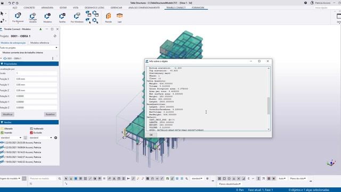The width and height of the screenshot is (341, 192).
Task: Open the Origem do modelo dropdown
Action: (10, 179)
